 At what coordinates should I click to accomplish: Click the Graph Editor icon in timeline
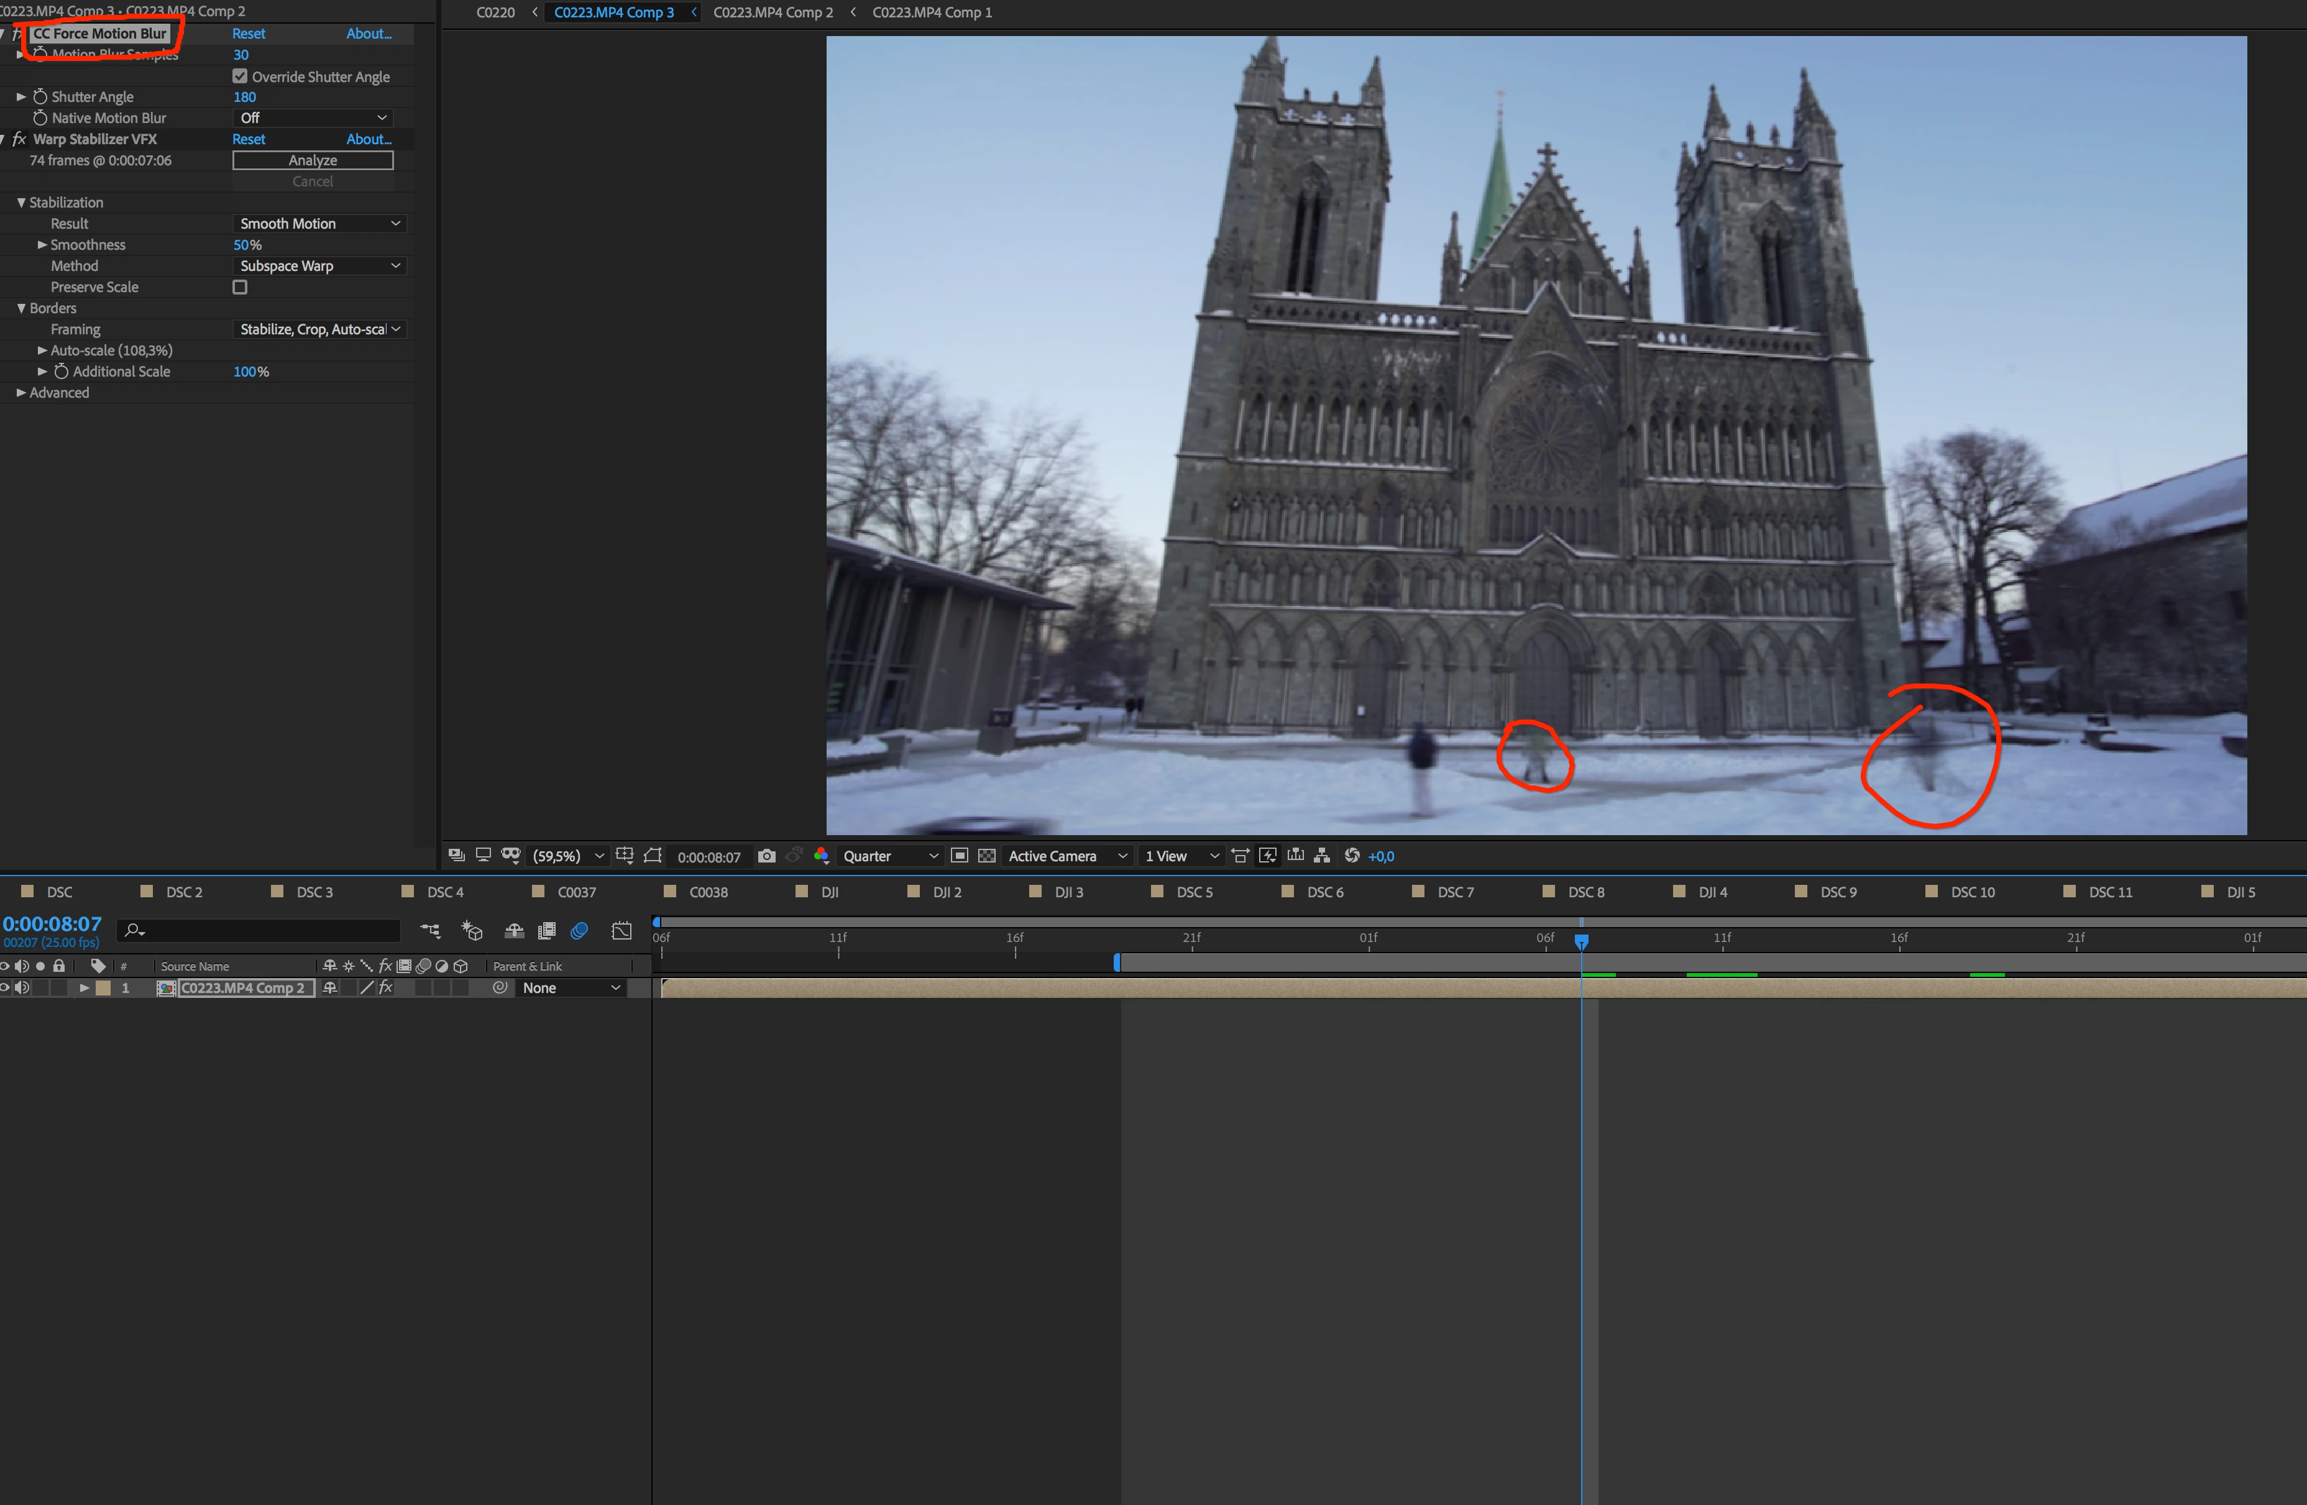coord(621,930)
